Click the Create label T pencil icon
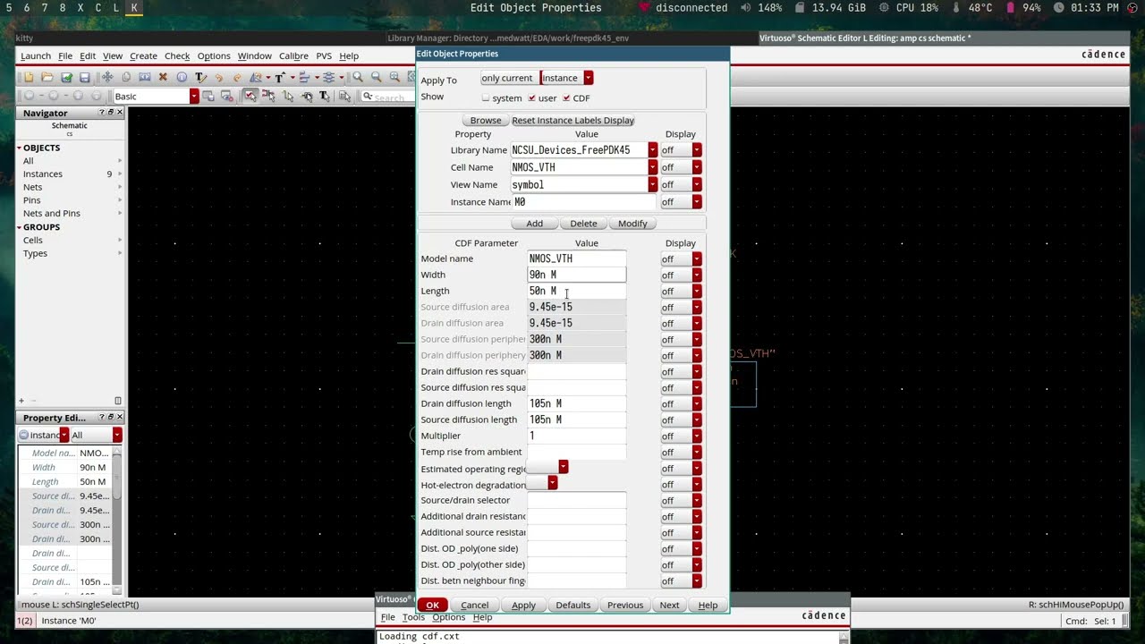Image resolution: width=1145 pixels, height=644 pixels. 200,78
